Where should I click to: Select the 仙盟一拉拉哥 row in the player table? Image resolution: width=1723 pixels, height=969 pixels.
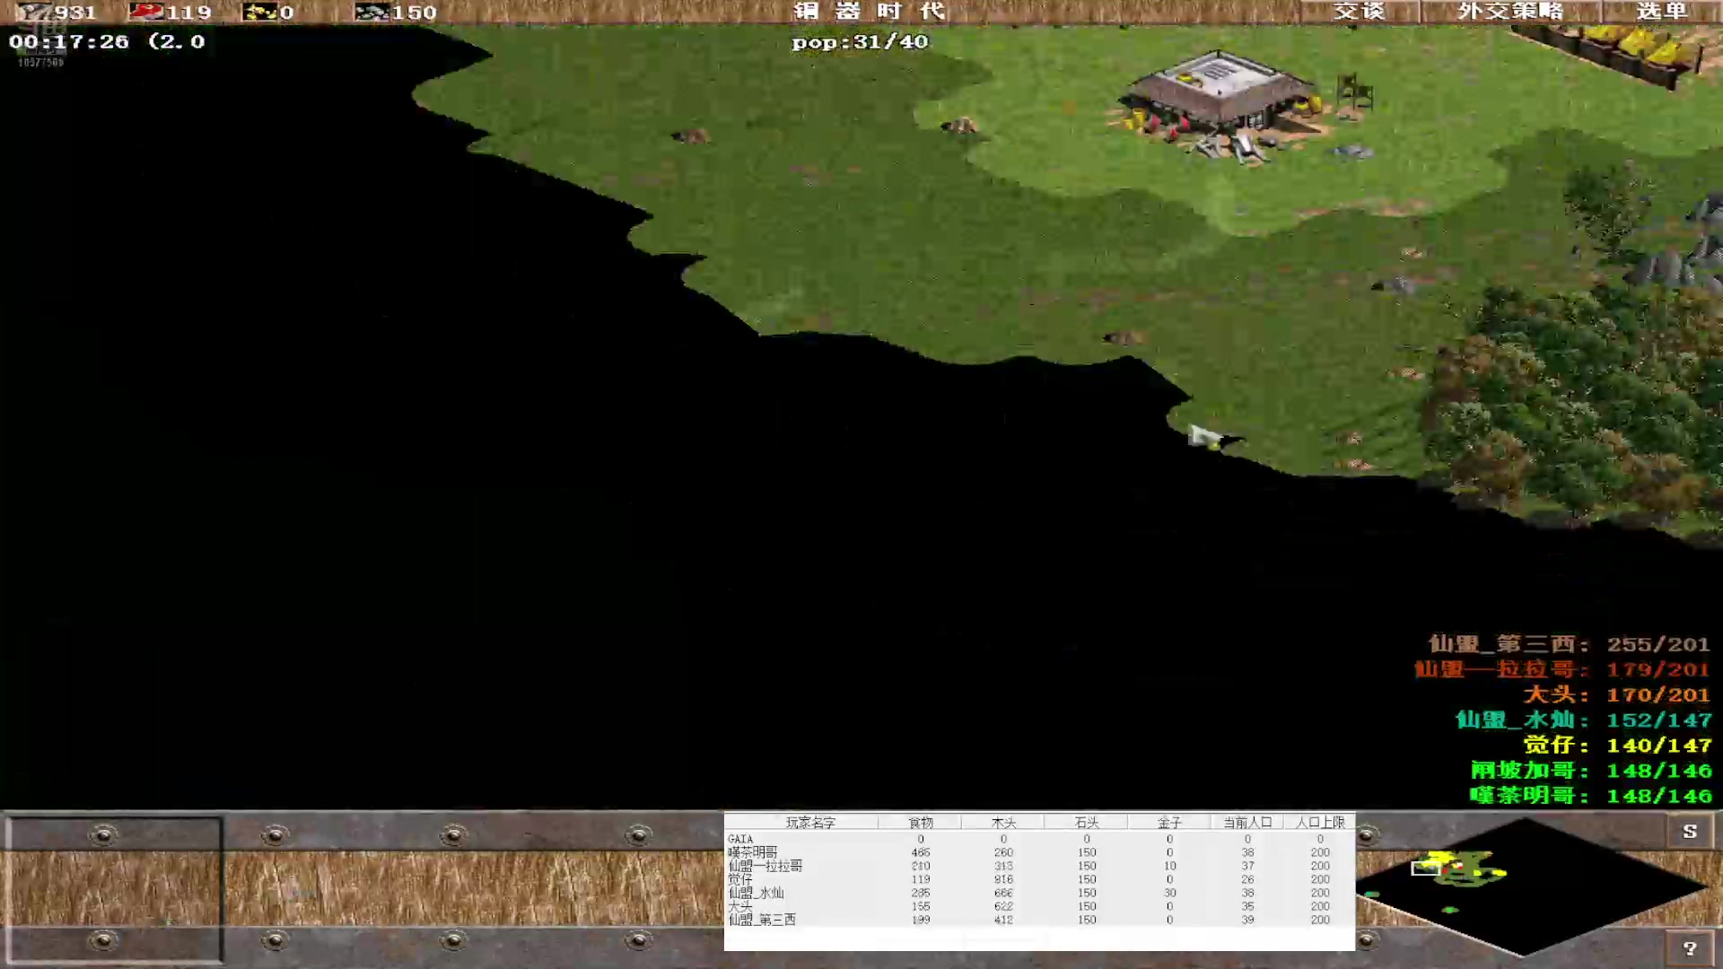1039,866
